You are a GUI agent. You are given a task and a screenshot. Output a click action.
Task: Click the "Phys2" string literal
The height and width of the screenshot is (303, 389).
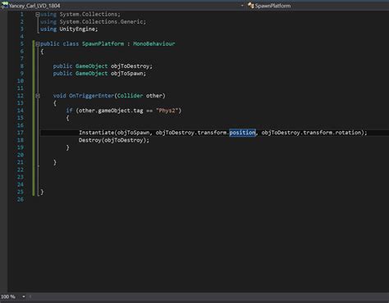167,111
